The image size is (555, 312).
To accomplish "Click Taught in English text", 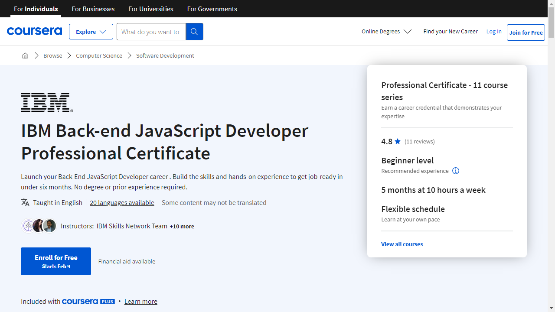I will (58, 203).
